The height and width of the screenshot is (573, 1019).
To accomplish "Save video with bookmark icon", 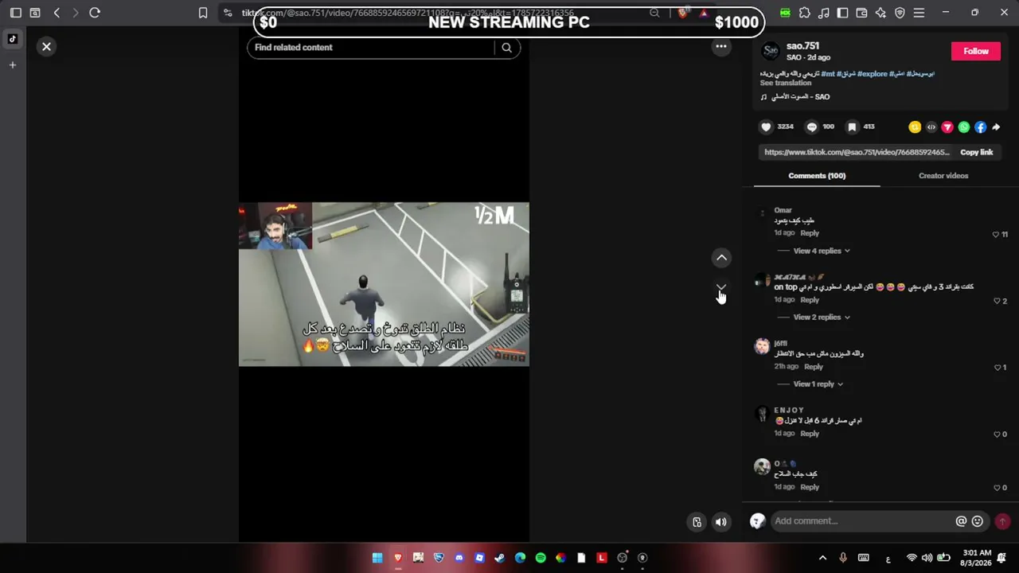I will point(852,127).
